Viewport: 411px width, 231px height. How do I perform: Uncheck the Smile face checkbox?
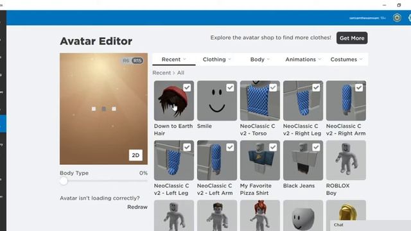(x=230, y=87)
